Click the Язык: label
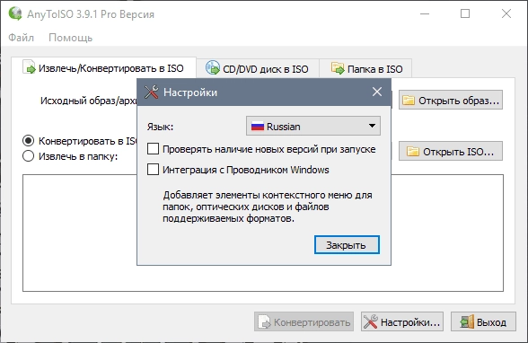 [x=160, y=127]
